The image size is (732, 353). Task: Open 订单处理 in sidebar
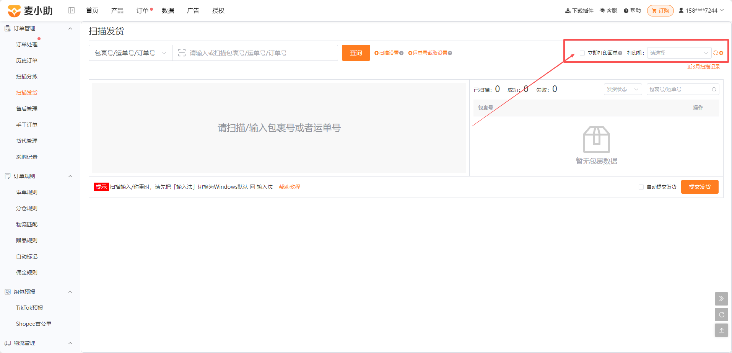(27, 44)
